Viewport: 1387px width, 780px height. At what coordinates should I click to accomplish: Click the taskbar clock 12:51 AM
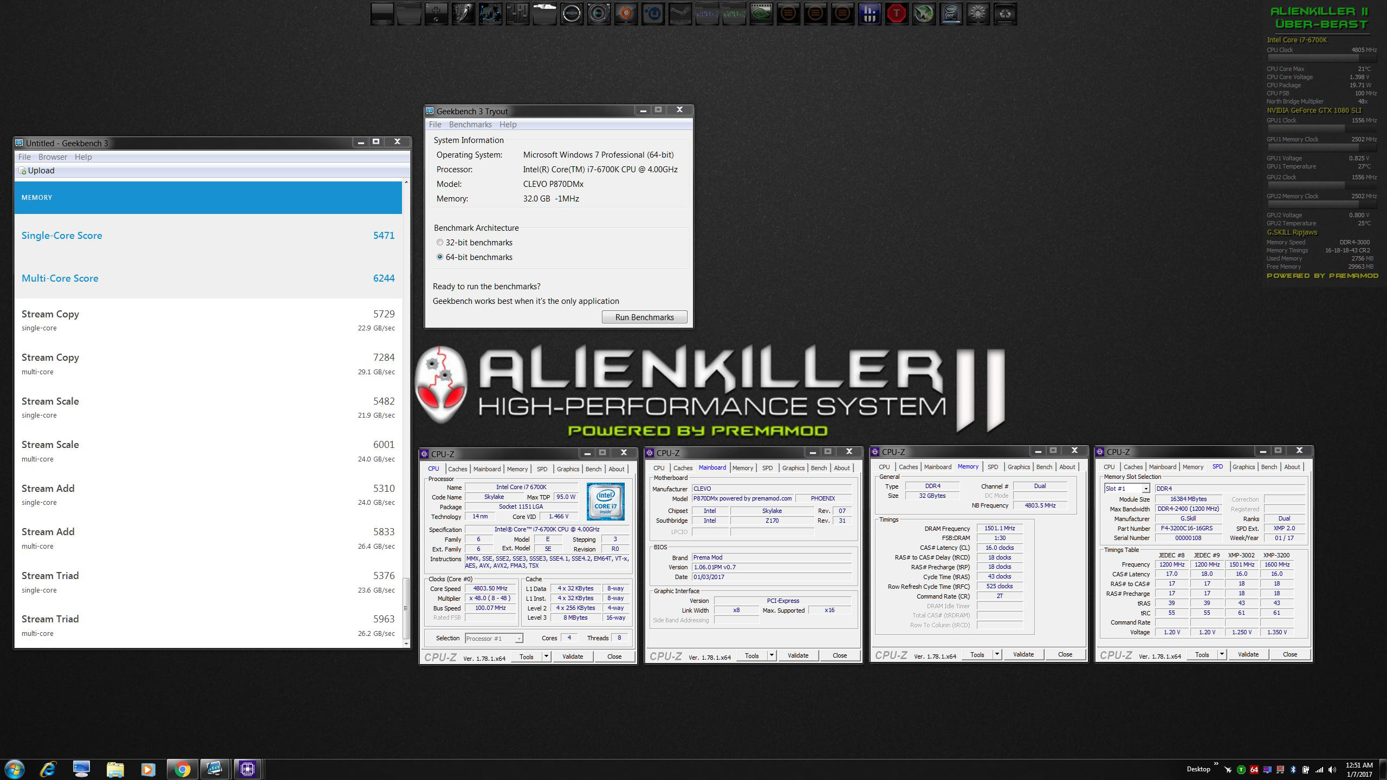1359,765
